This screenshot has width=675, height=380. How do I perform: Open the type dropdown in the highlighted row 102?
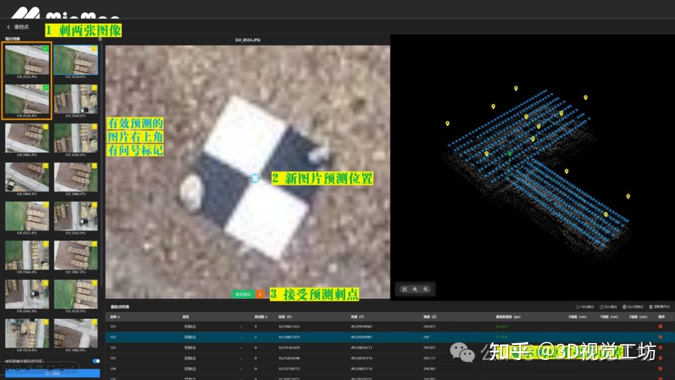[241, 337]
